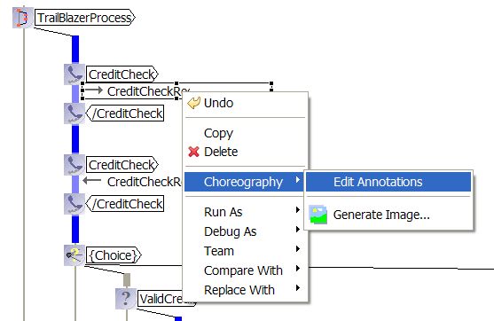
Task: Select the {Choice} branching icon
Action: click(74, 255)
